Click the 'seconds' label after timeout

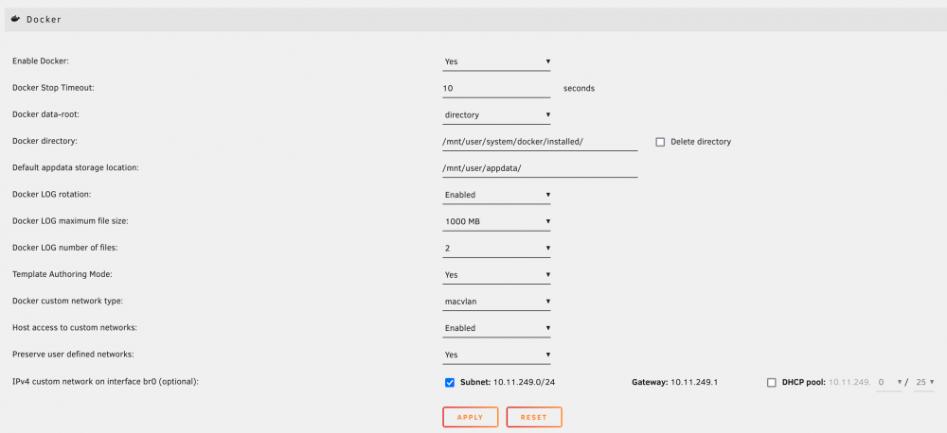click(x=580, y=88)
